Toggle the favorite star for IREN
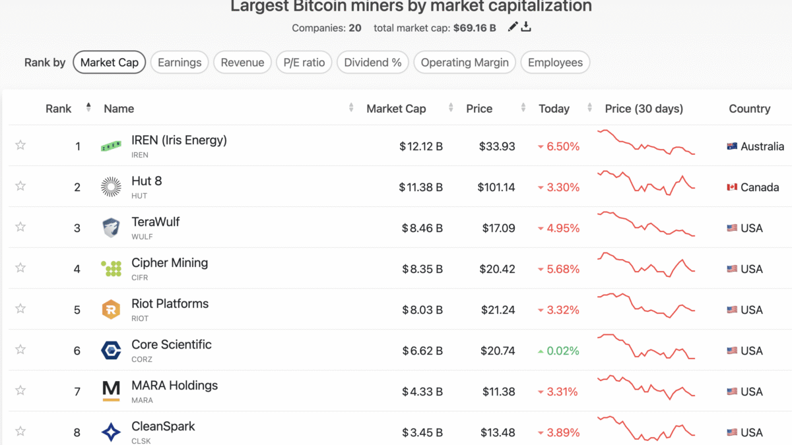792x445 pixels. pos(20,145)
